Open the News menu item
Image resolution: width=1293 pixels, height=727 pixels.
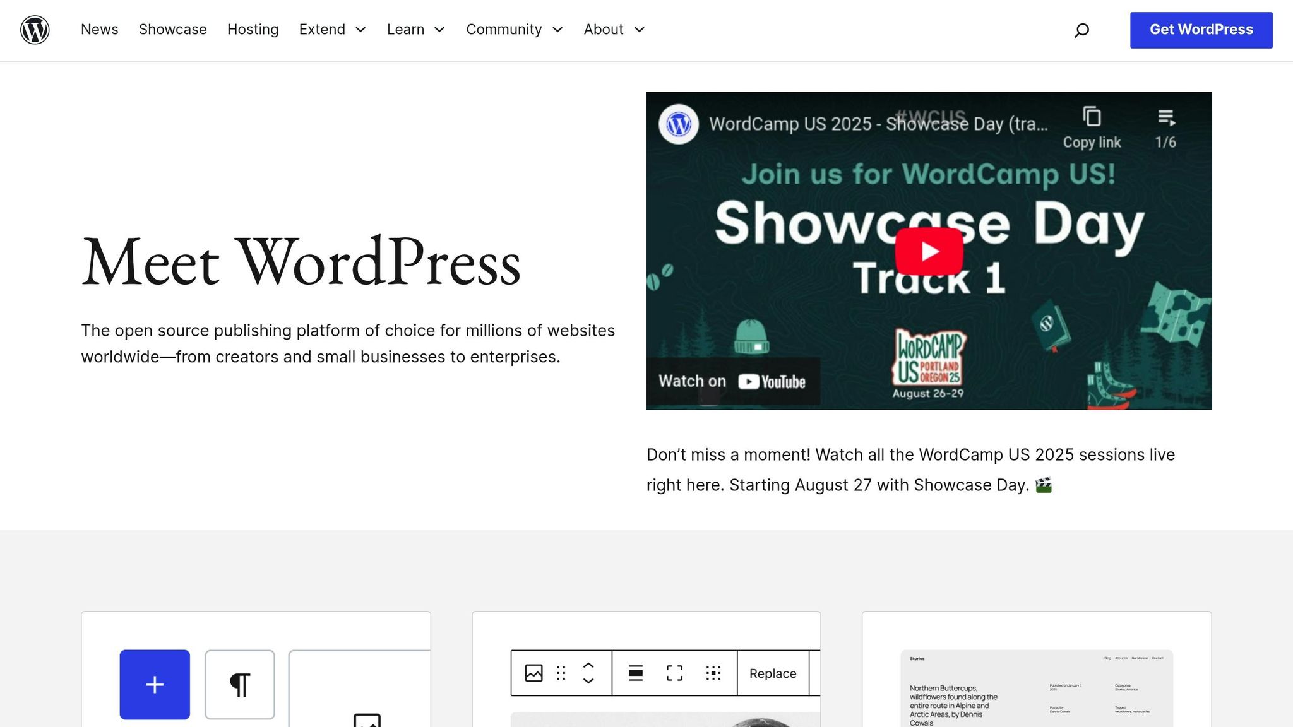tap(100, 30)
